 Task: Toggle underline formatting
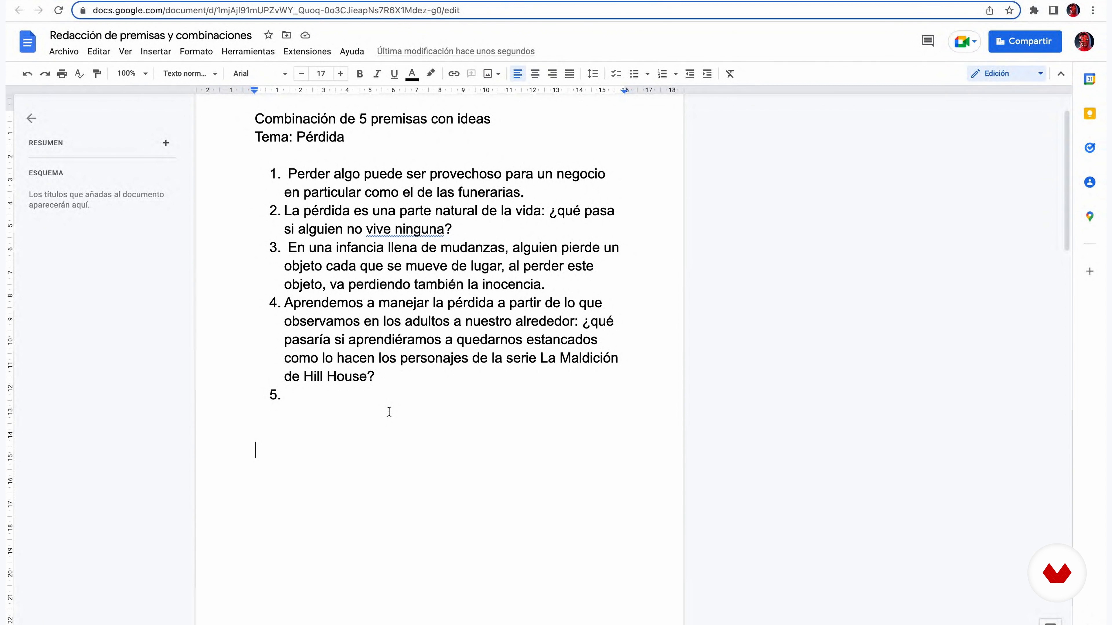(394, 74)
